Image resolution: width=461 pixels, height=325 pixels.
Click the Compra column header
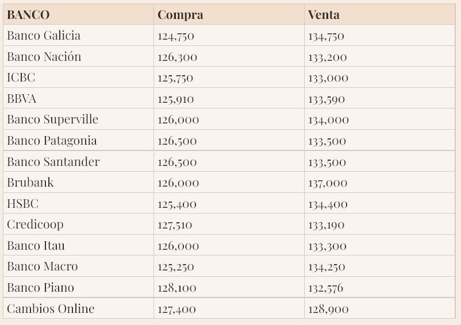coord(180,15)
